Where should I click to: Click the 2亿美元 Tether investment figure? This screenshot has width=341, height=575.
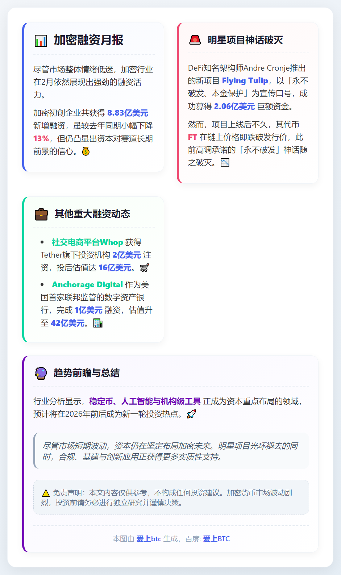point(126,255)
